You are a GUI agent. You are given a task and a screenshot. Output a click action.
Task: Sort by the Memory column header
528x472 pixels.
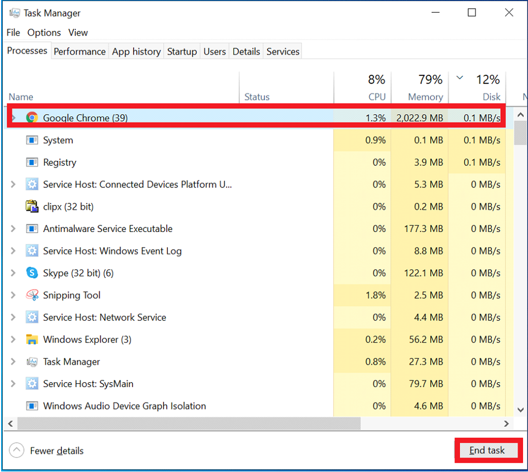pyautogui.click(x=426, y=97)
